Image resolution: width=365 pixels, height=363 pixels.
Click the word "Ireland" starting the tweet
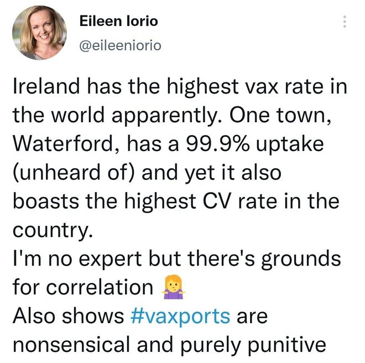point(46,86)
